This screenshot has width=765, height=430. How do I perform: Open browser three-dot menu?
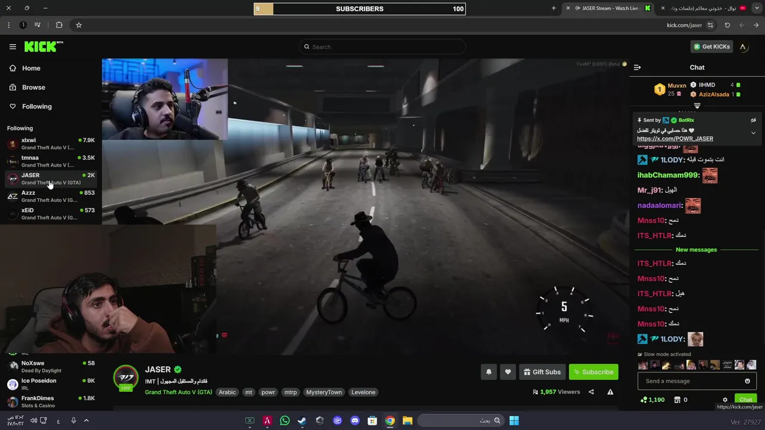coord(8,25)
